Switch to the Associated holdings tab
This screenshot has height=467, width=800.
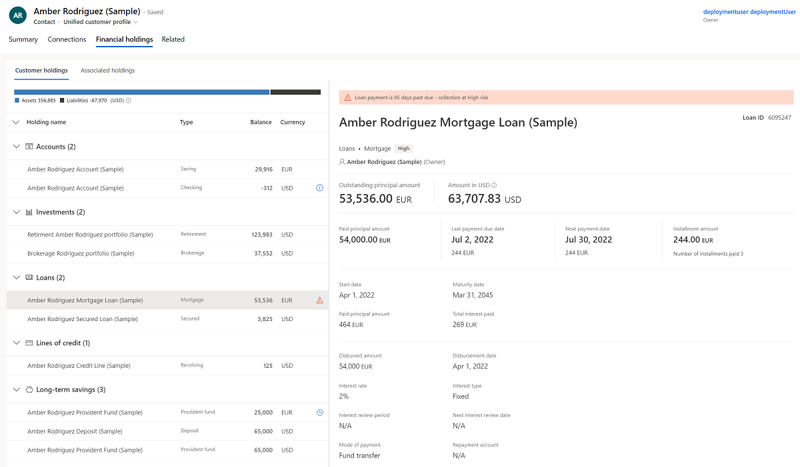(107, 70)
